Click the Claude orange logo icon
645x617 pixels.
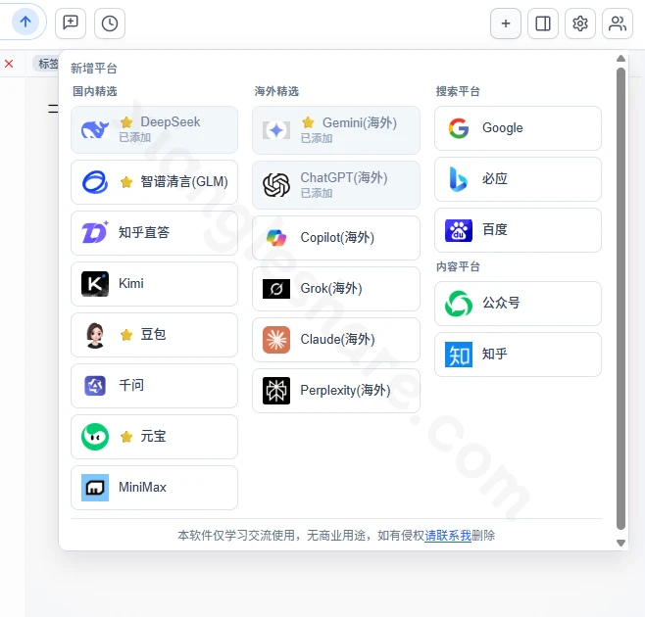(x=276, y=340)
